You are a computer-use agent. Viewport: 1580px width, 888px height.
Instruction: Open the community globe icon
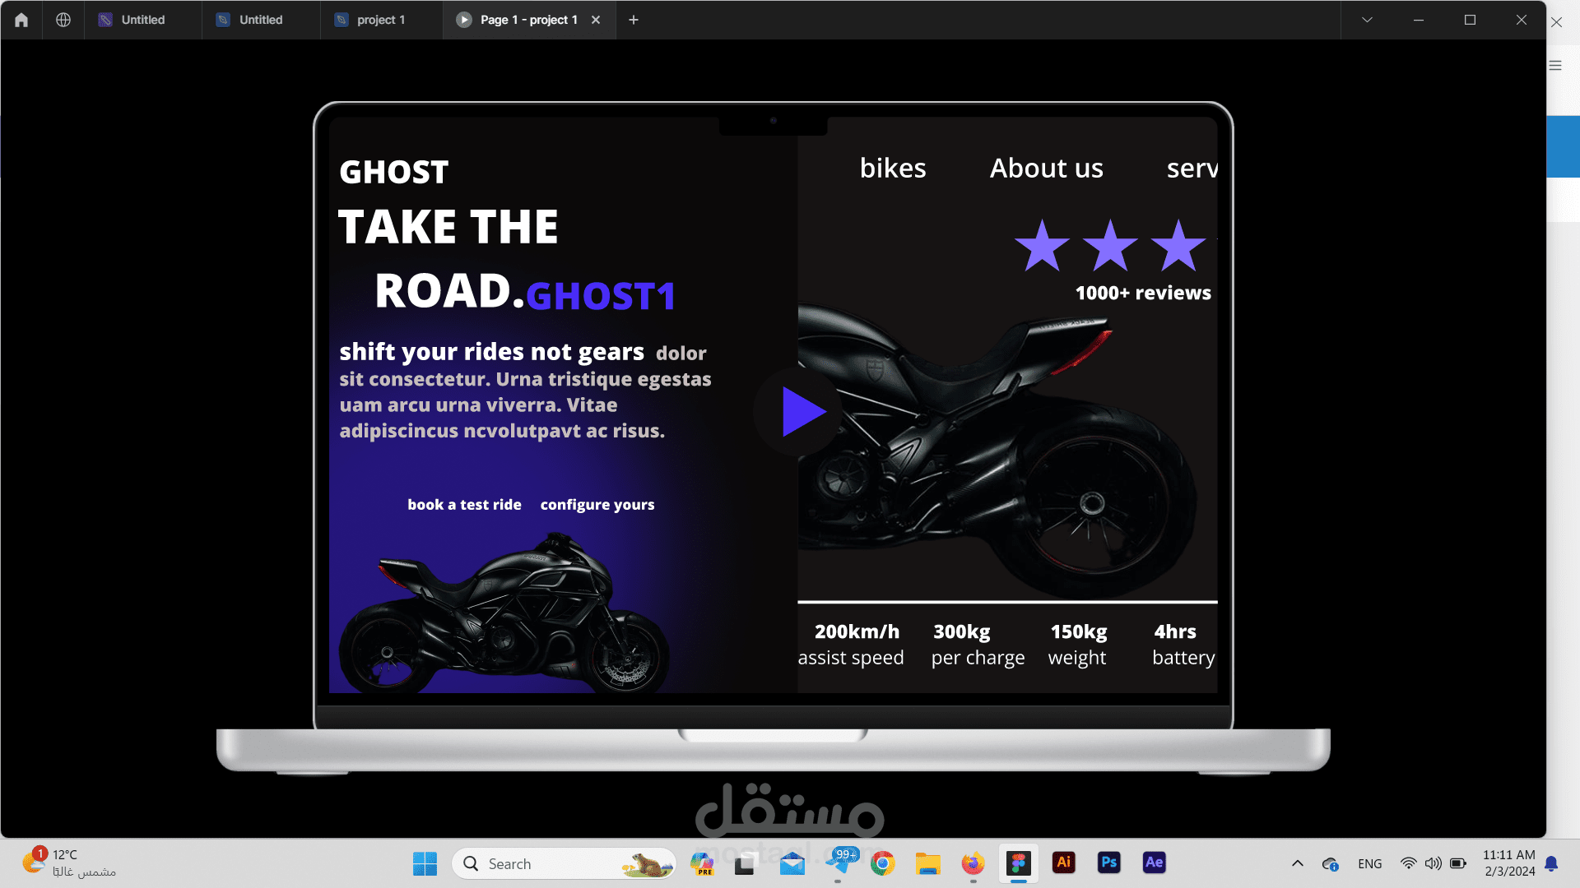pyautogui.click(x=63, y=20)
